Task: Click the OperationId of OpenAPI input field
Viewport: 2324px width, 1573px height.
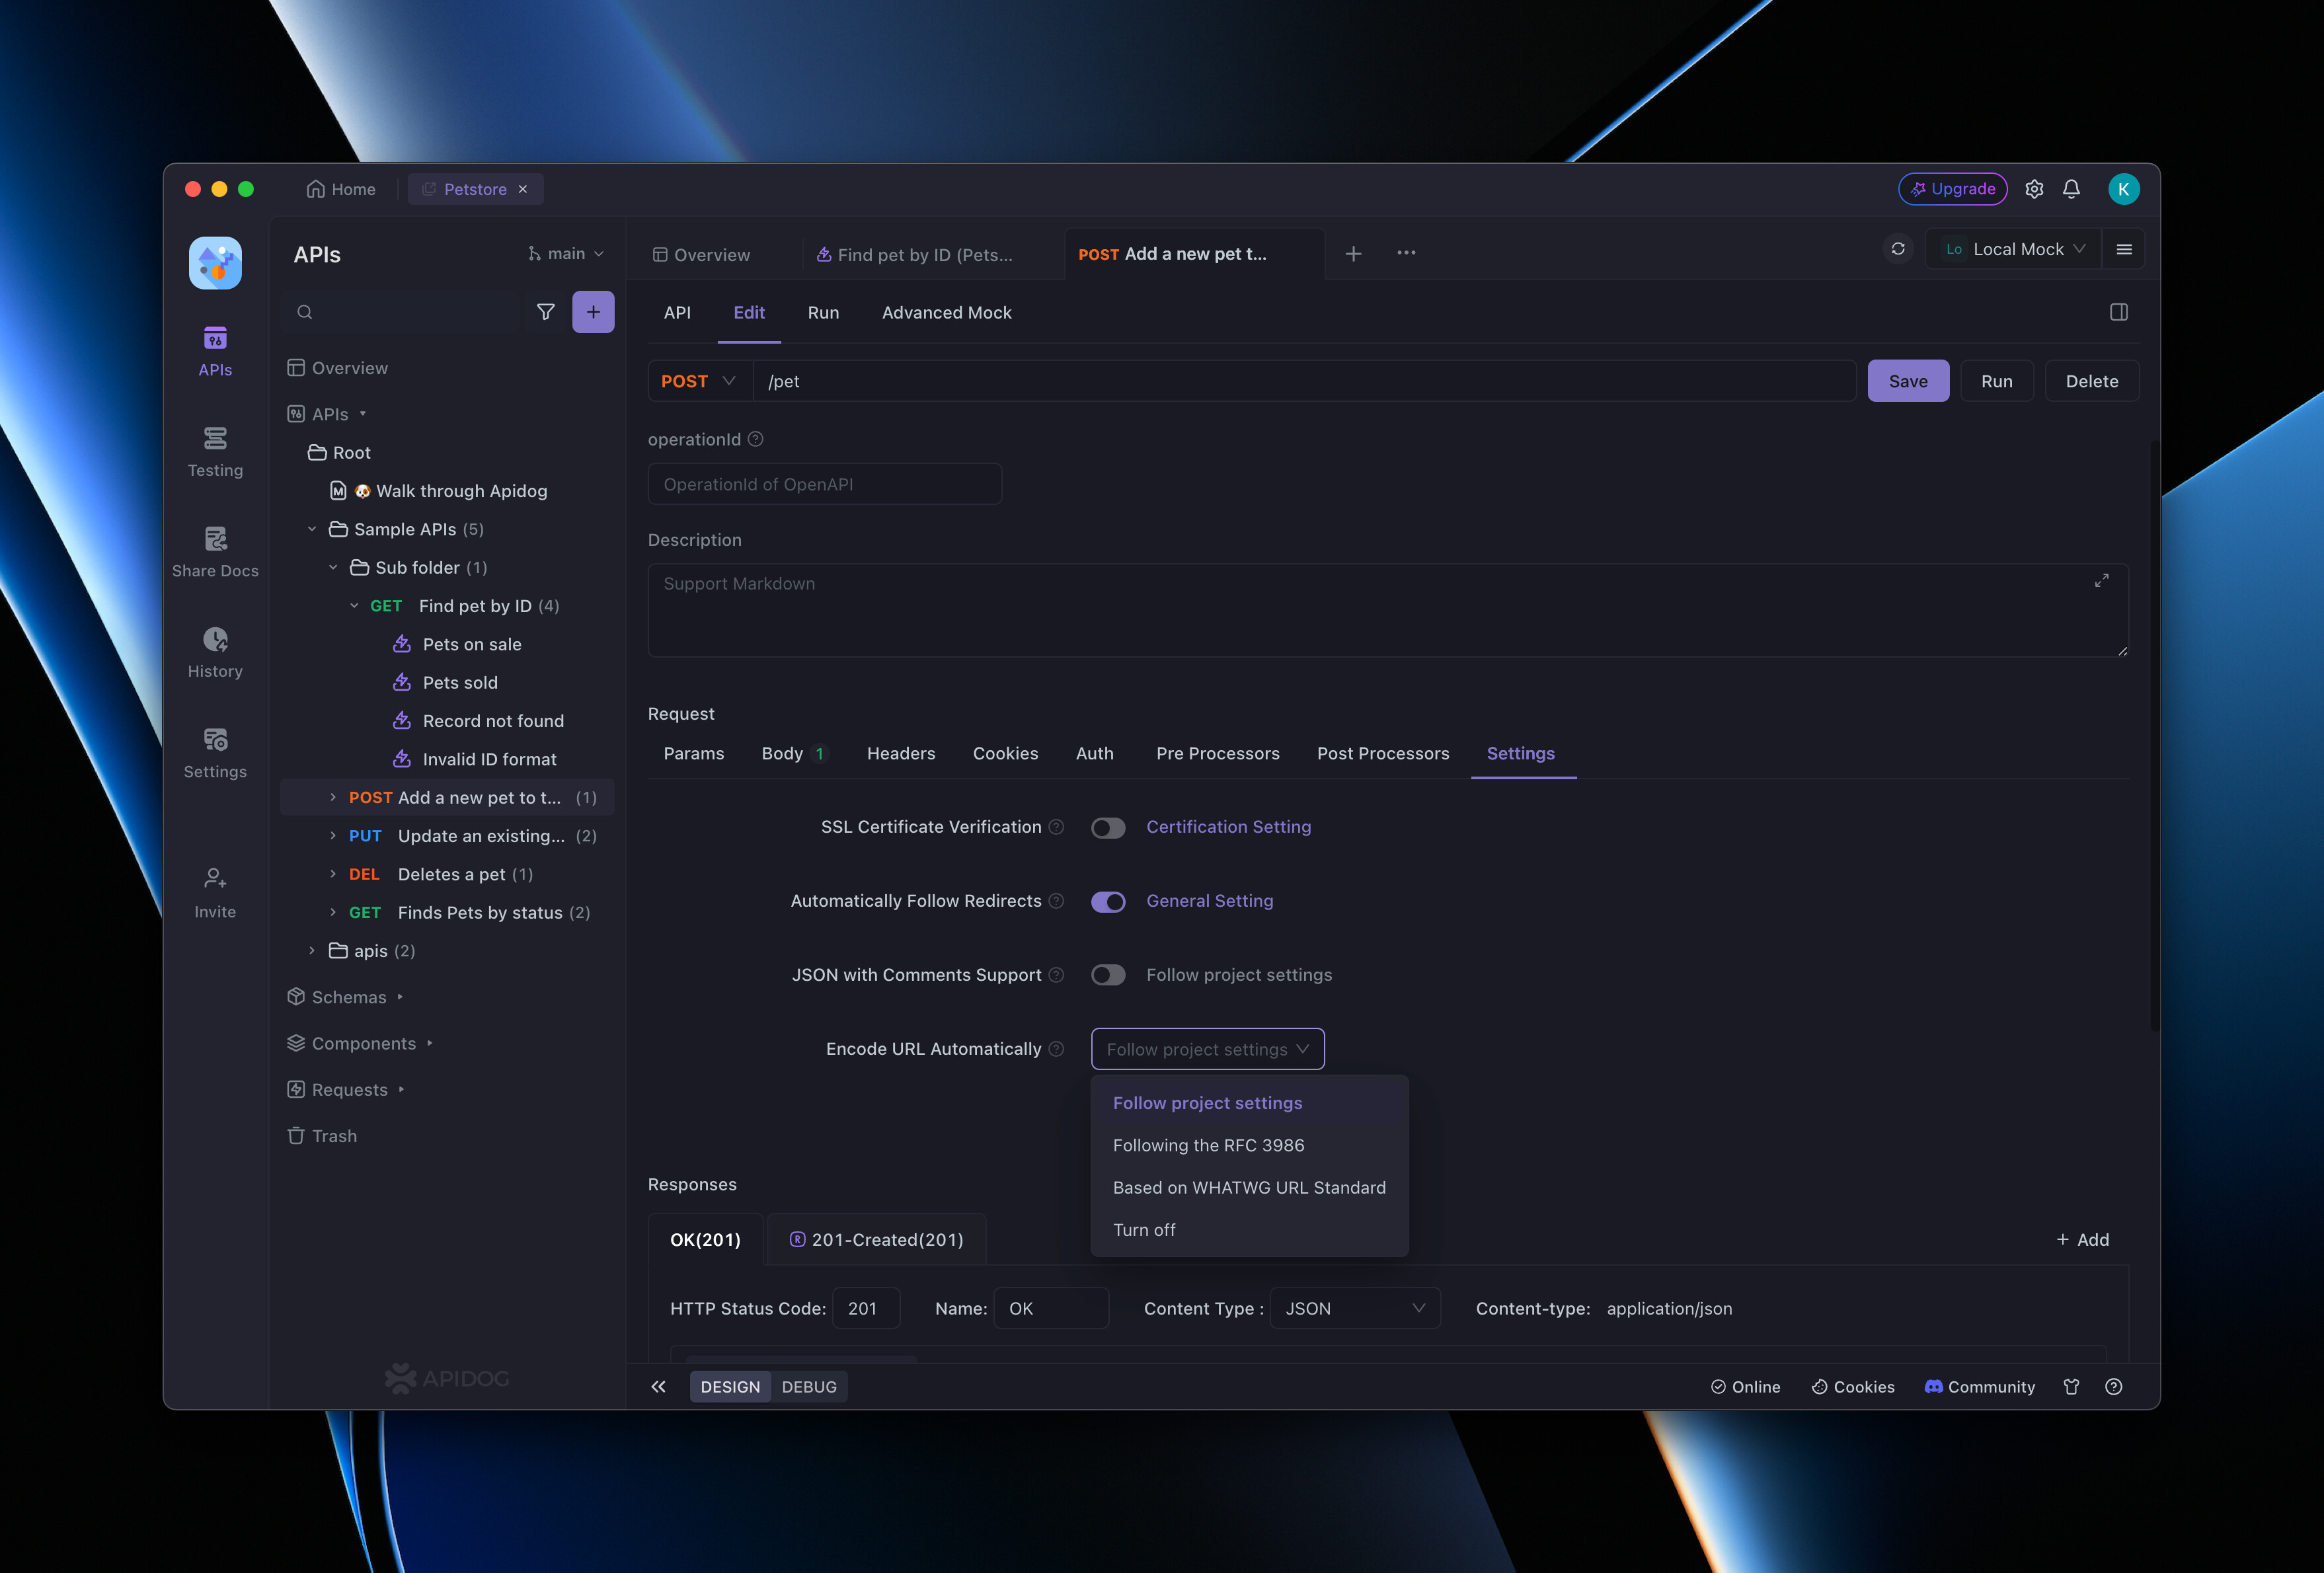Action: pos(825,484)
